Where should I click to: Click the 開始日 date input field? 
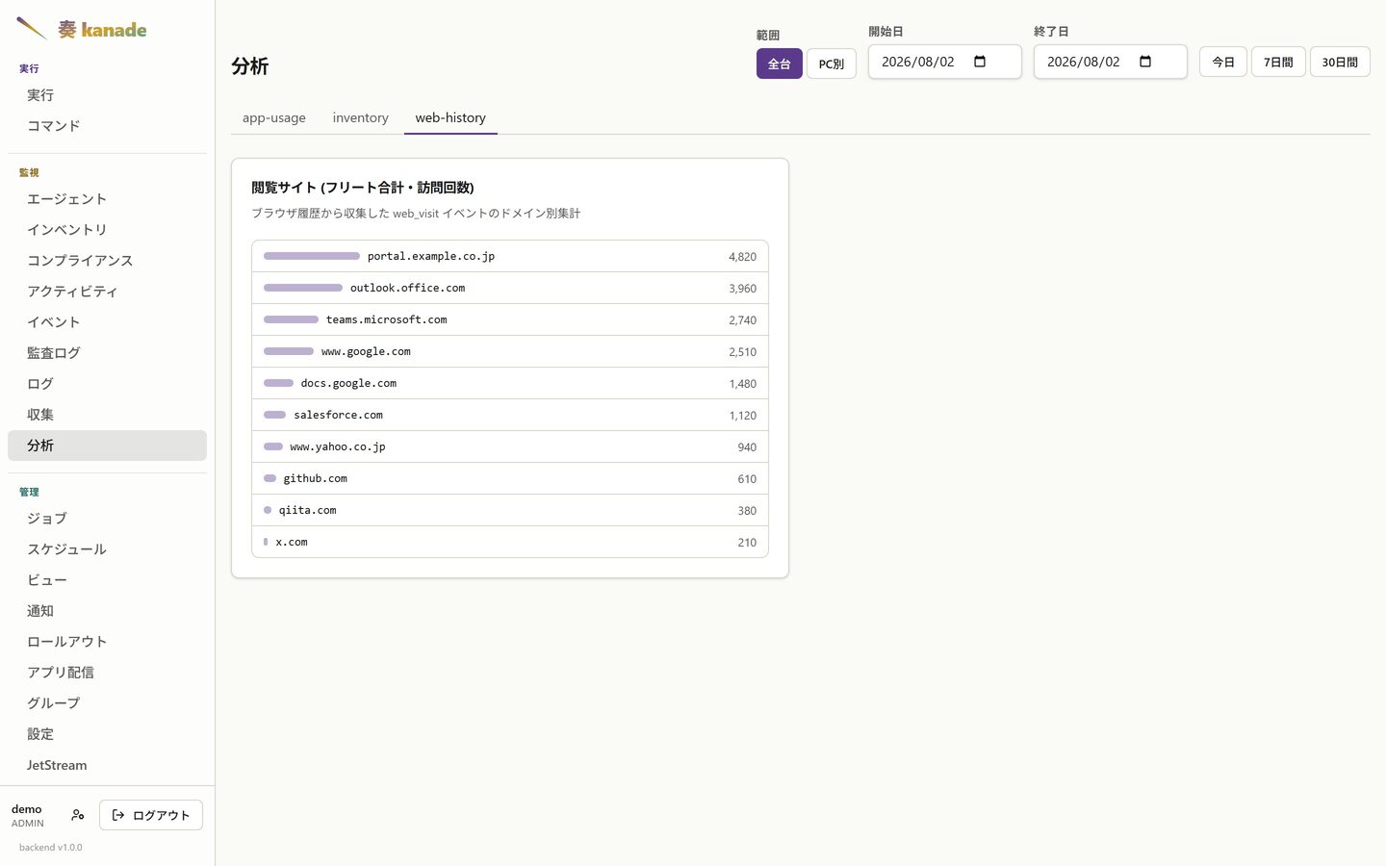tap(945, 62)
